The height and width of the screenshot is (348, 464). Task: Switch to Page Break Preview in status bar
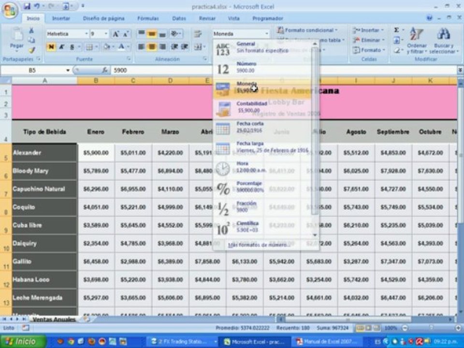point(377,328)
